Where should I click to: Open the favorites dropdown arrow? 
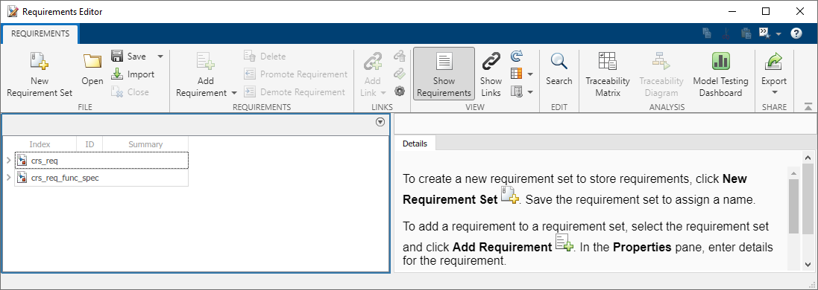[x=778, y=34]
